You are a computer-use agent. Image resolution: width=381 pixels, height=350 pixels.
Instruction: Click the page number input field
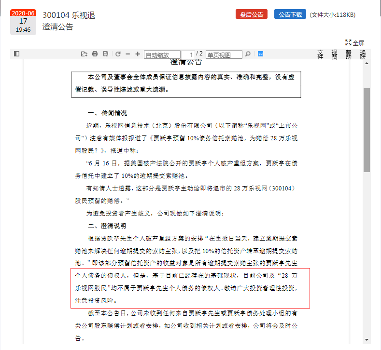tap(188, 54)
